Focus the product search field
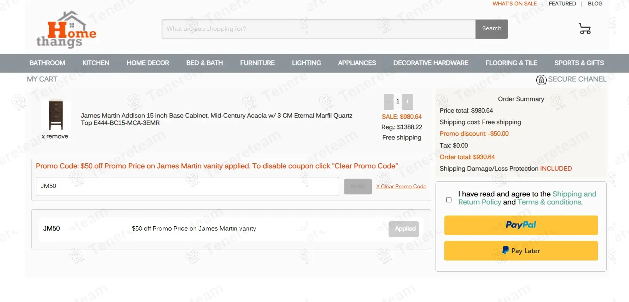Screen dimensions: 629x302 (x=319, y=29)
